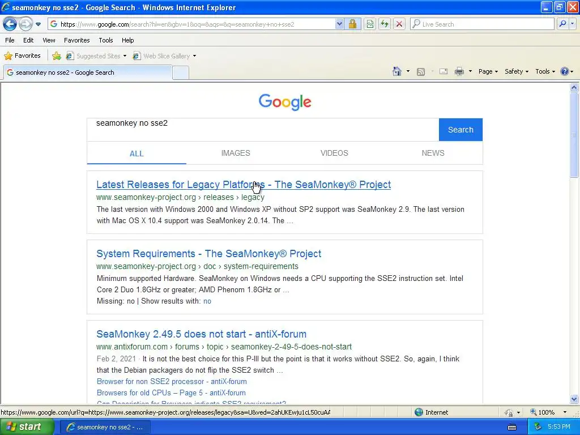Open the search provider dropdown arrow

[572, 24]
